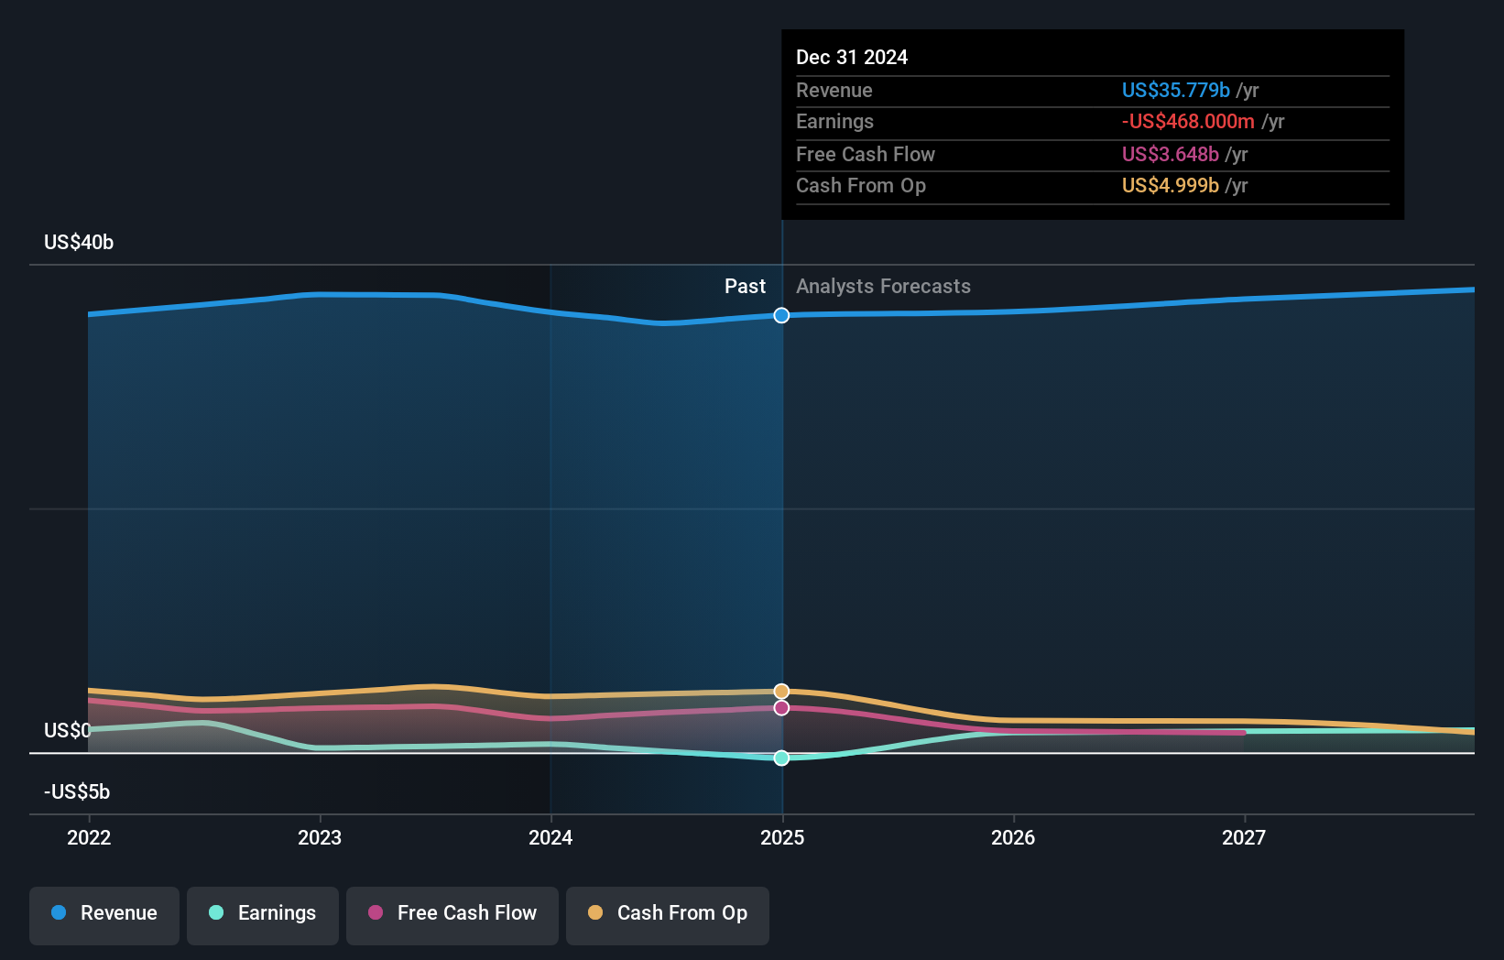Viewport: 1504px width, 960px height.
Task: Click the 2022 x-axis label
Action: pos(89,837)
